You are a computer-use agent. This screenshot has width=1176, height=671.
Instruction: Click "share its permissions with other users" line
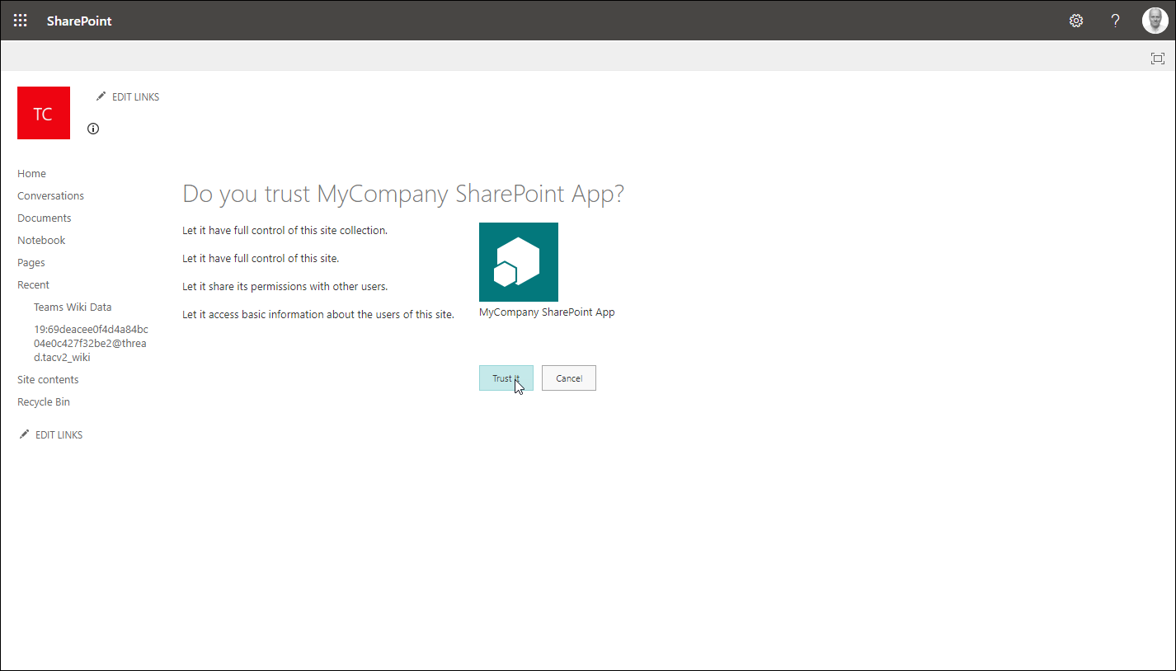(x=285, y=287)
